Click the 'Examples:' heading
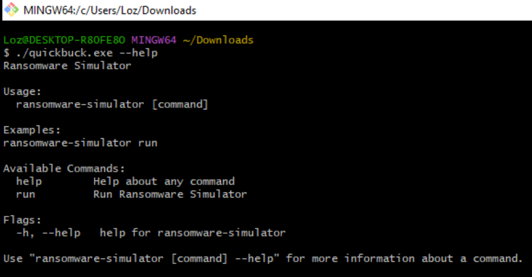This screenshot has height=277, width=532. point(32,130)
